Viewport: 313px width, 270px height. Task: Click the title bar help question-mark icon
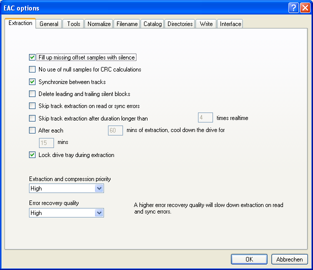(293, 8)
